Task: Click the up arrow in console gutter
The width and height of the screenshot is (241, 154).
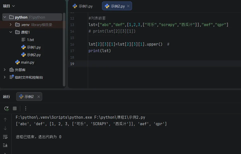Action: point(5,120)
